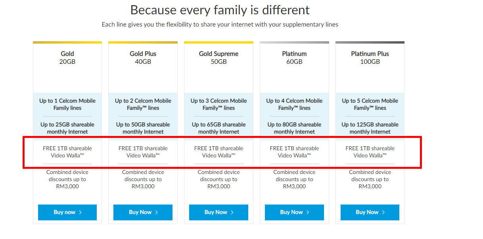The height and width of the screenshot is (239, 483).
Task: Select the Gold Supreme 50GB plan heading
Action: 219,57
